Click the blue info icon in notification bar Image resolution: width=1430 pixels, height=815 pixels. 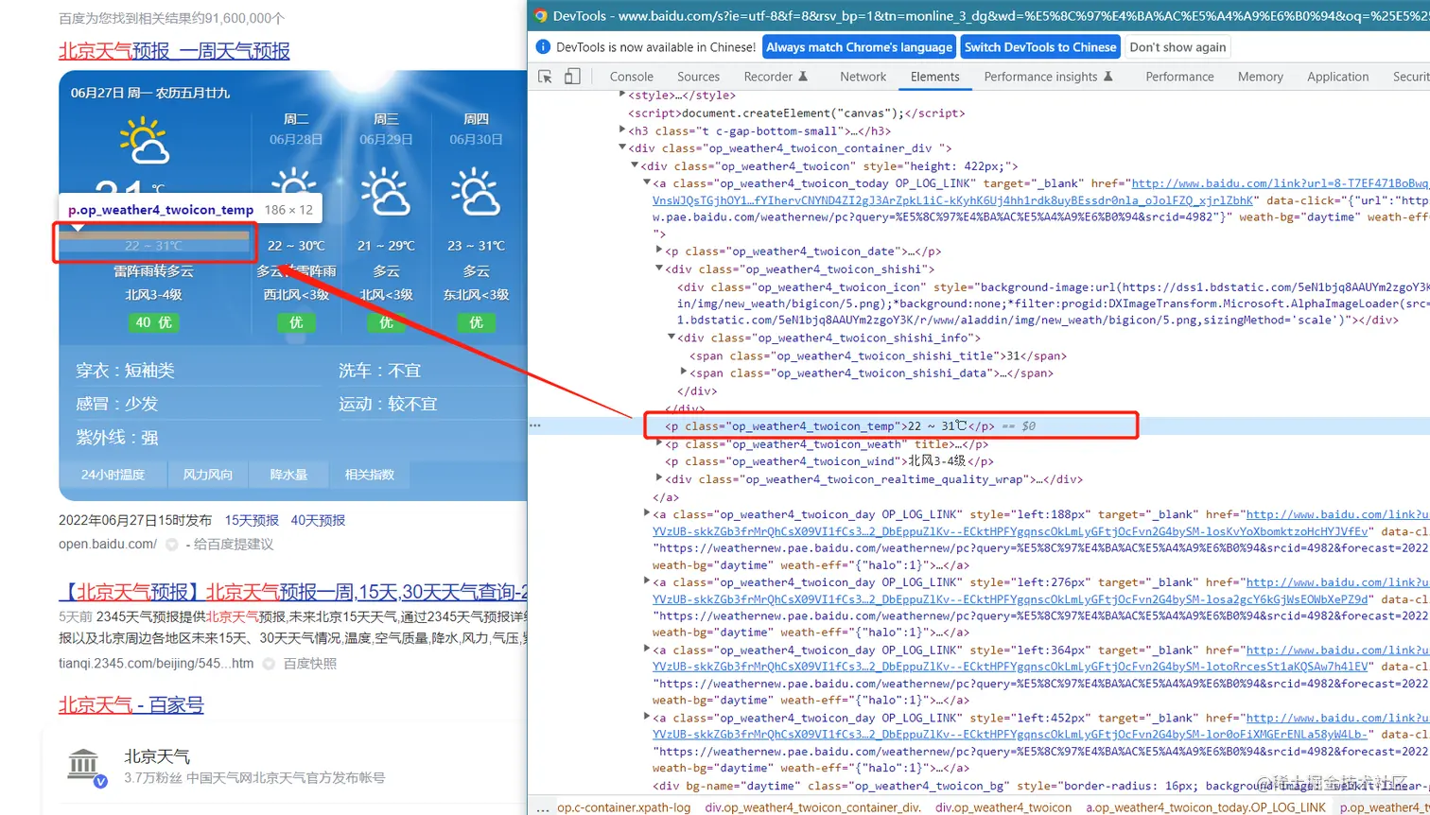pos(543,47)
